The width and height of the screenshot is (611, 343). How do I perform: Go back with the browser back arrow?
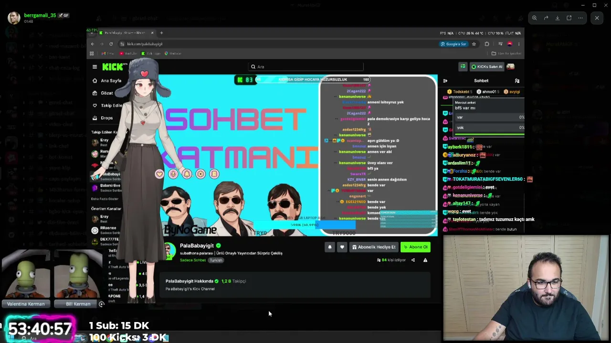[93, 44]
